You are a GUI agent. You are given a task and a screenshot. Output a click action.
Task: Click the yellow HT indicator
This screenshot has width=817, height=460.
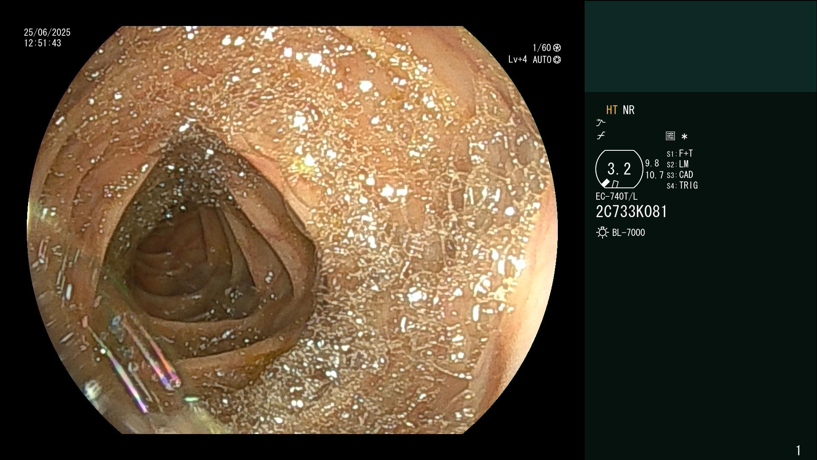pos(611,110)
